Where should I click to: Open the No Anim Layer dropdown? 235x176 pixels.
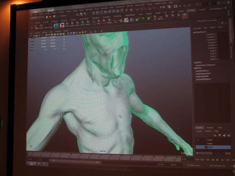(x=194, y=165)
